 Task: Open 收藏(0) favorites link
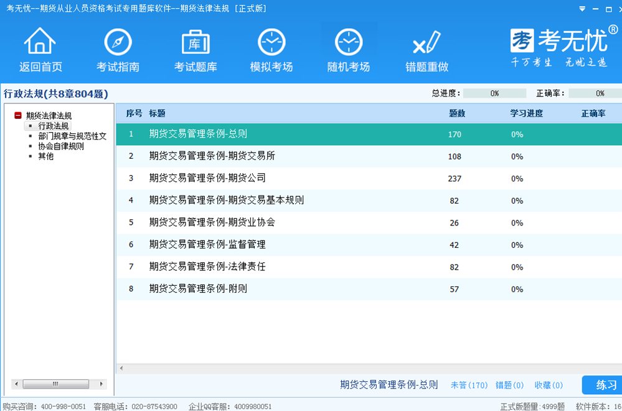[549, 385]
